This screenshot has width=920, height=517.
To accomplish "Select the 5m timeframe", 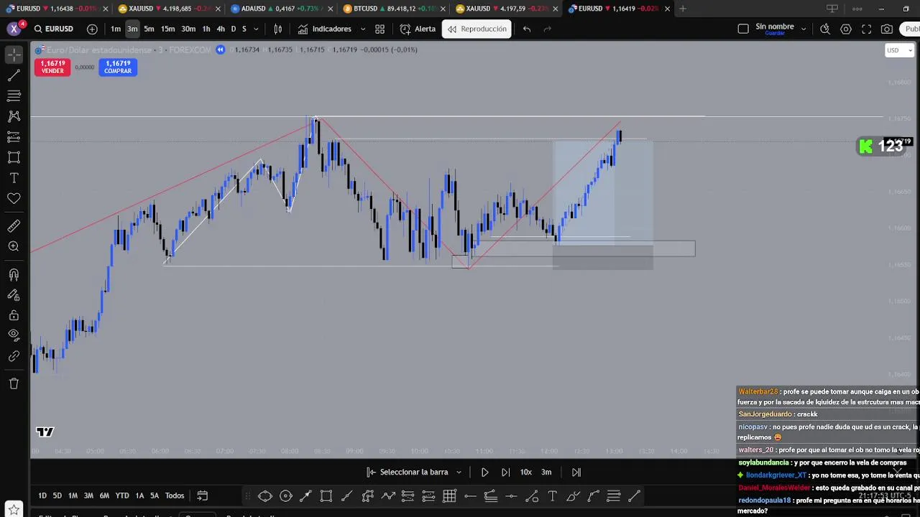I will coord(149,29).
